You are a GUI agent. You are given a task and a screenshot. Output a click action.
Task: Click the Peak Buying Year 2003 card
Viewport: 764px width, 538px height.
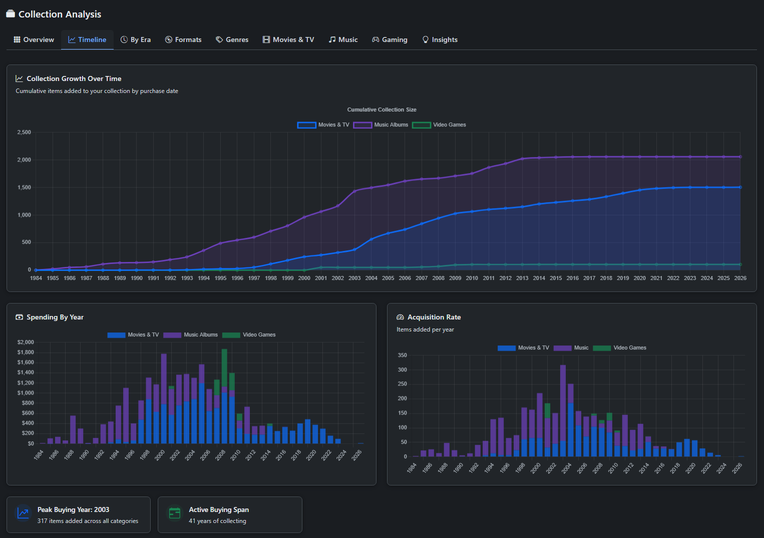(78, 514)
